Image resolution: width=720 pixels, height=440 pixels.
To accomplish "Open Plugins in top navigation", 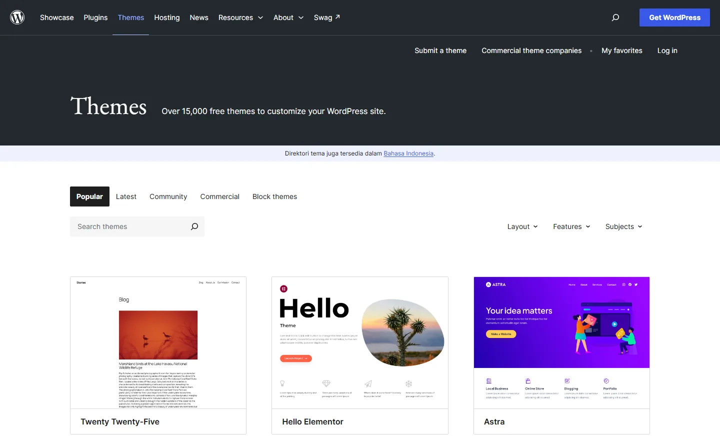I will [x=95, y=17].
